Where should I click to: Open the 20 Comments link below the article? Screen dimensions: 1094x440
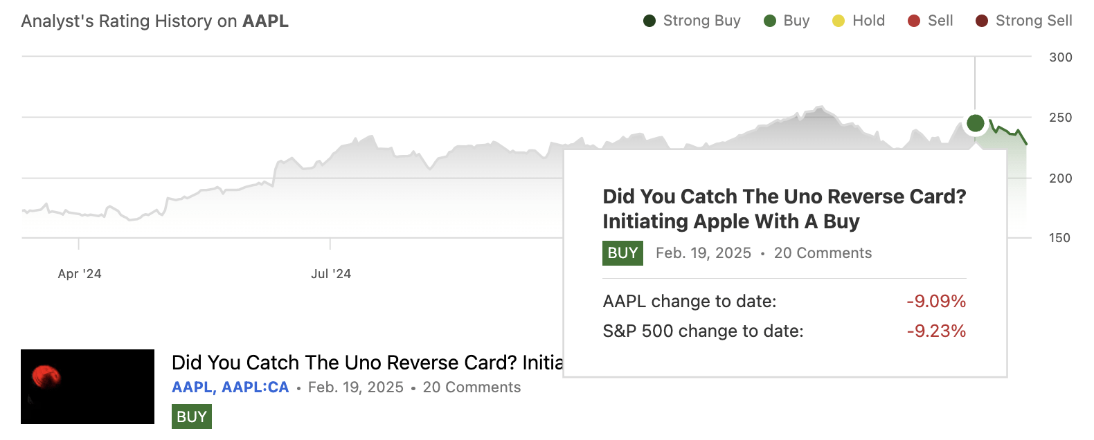coord(472,387)
